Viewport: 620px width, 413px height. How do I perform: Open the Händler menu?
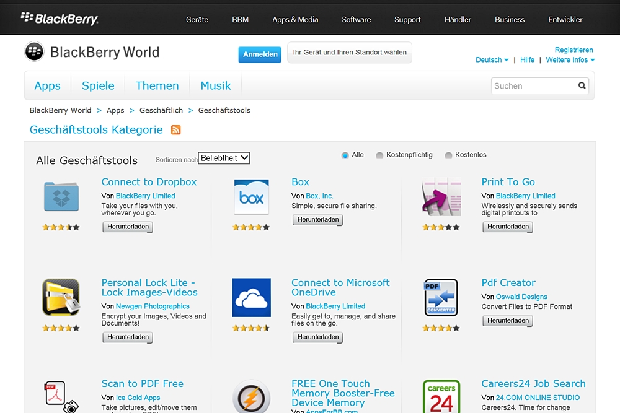point(458,19)
